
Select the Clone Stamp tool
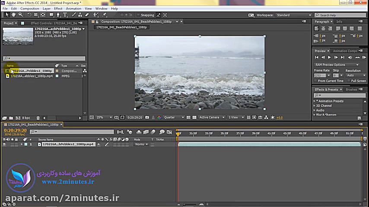tap(80, 15)
